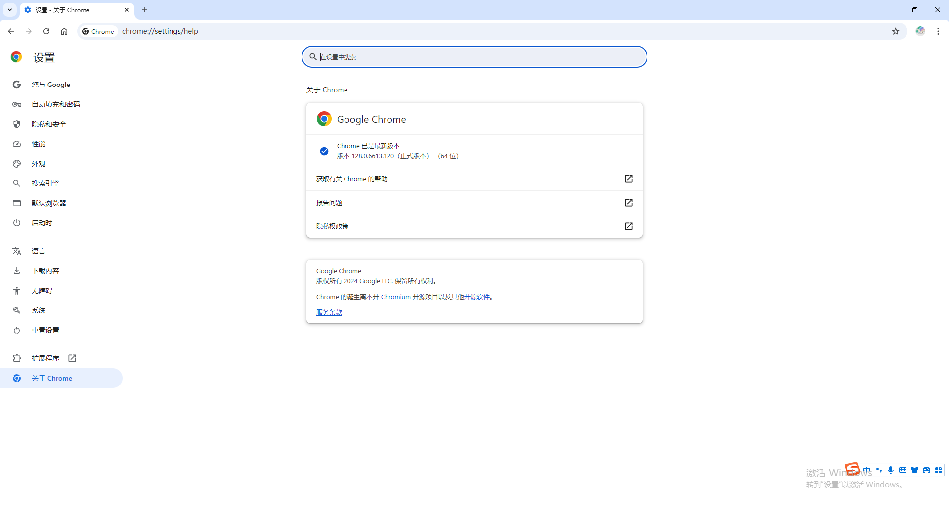Click the back navigation arrow

(11, 31)
